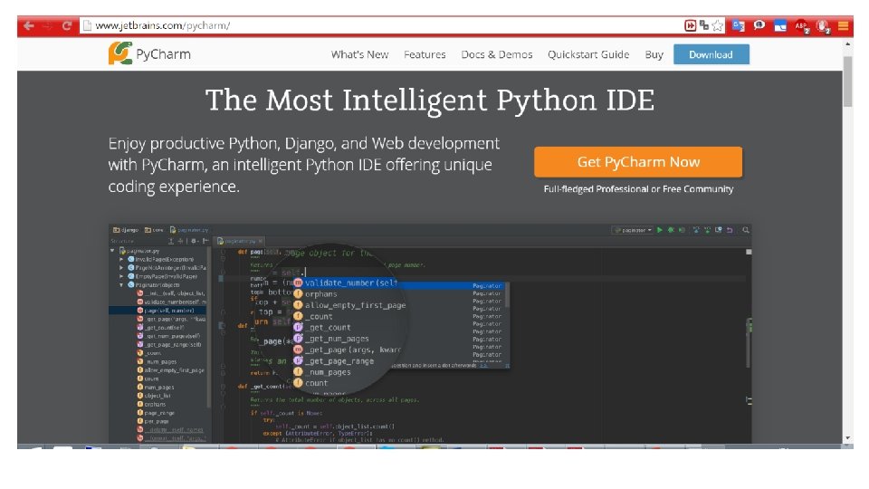Screen dimensions: 869x489
Task: Collapse the Paginator(object) tree node
Action: pos(121,285)
